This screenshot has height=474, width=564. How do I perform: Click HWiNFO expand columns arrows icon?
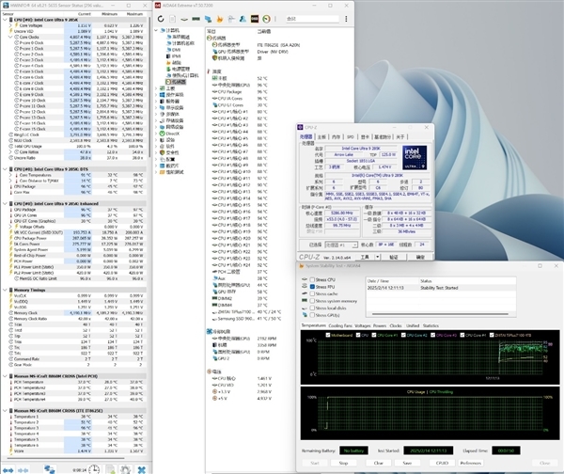point(8,469)
